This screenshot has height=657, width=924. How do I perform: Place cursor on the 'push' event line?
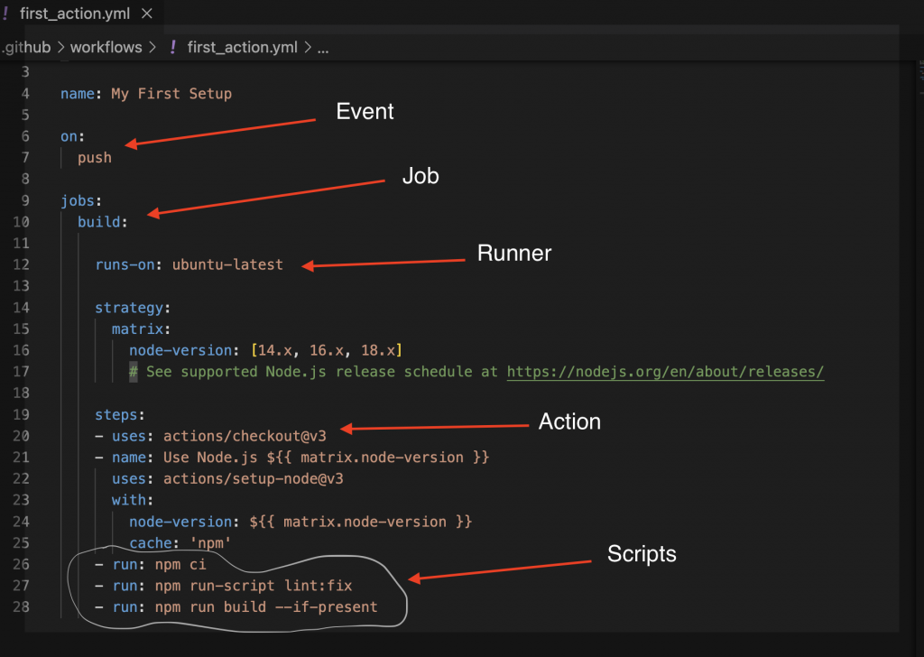95,158
